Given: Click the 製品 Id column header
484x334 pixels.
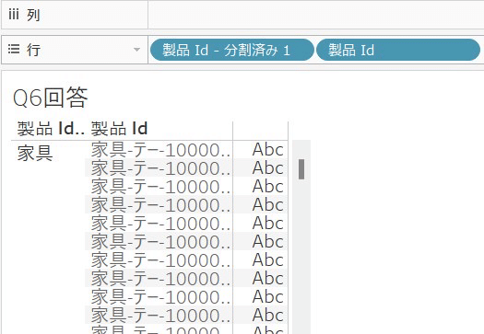Looking at the screenshot, I should tap(120, 129).
